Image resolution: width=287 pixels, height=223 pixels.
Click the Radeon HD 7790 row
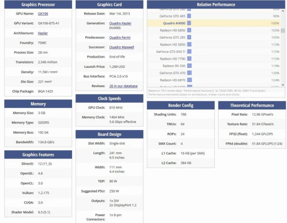click(213, 59)
